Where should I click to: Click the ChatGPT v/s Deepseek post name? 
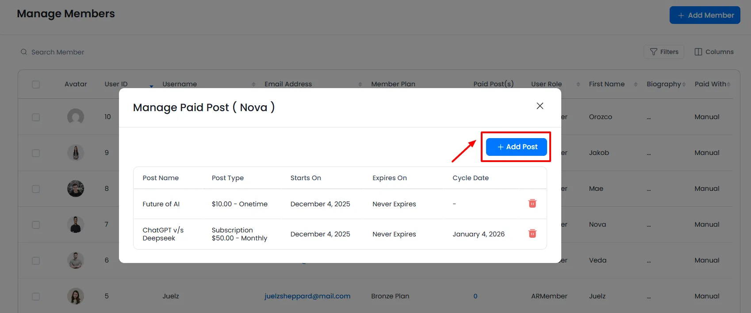pos(163,234)
